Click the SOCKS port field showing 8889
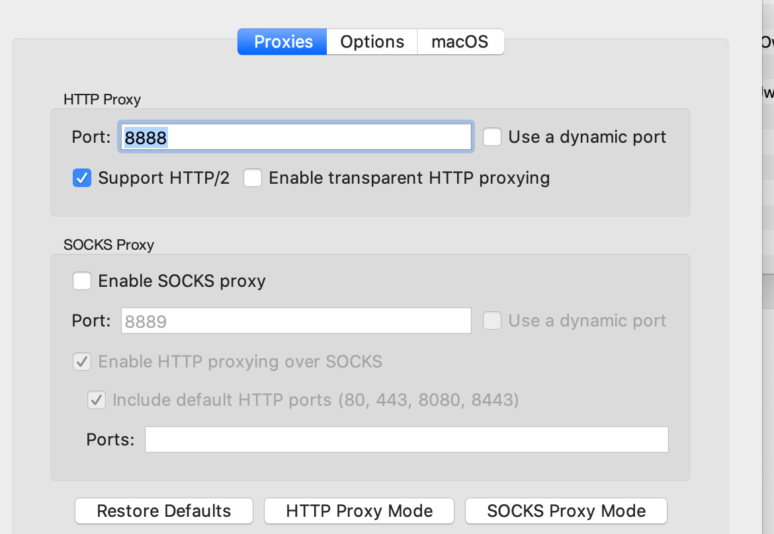The width and height of the screenshot is (774, 534). pyautogui.click(x=295, y=321)
